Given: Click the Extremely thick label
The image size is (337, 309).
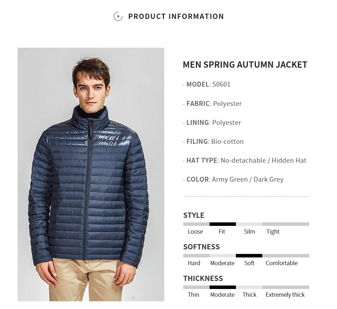Looking at the screenshot, I should pyautogui.click(x=285, y=295).
